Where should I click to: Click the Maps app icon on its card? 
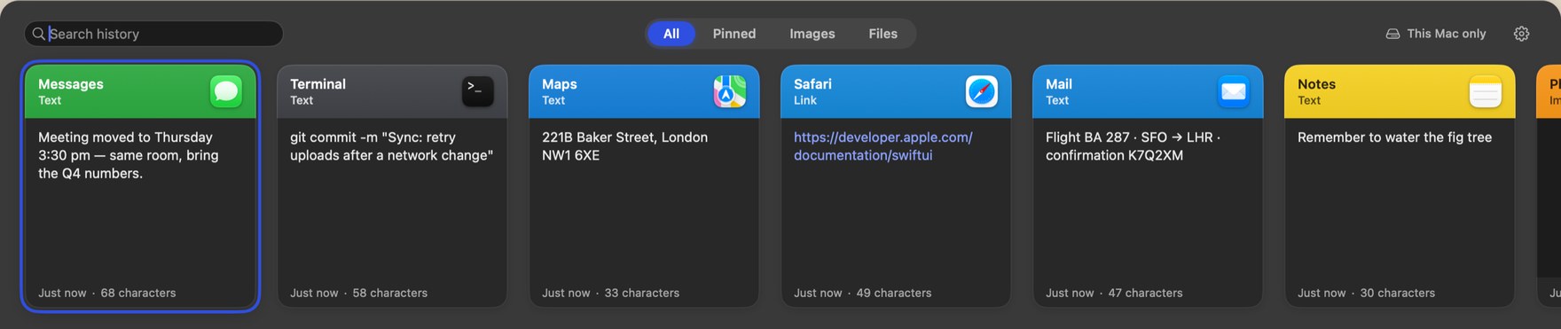[730, 91]
